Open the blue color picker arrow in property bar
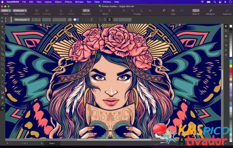The height and width of the screenshot is (148, 233). 78,20
